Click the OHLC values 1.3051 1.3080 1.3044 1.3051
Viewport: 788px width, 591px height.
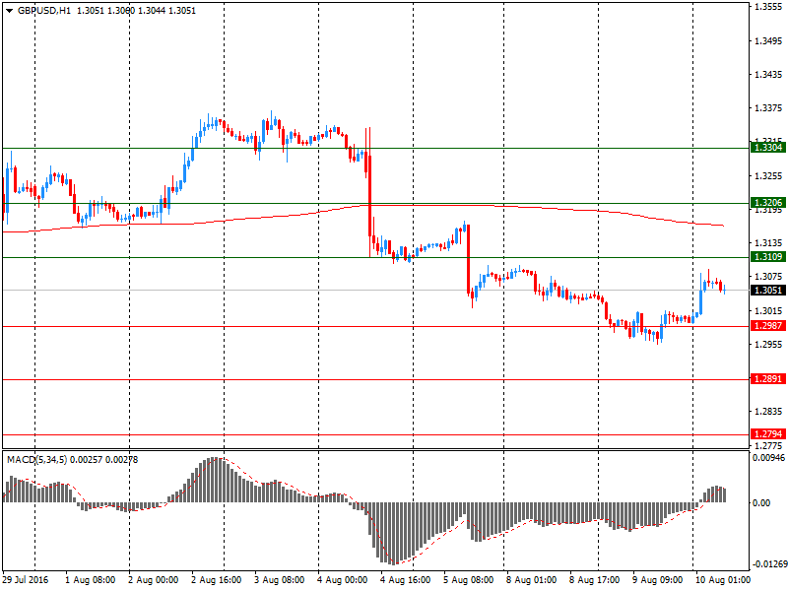pos(136,11)
